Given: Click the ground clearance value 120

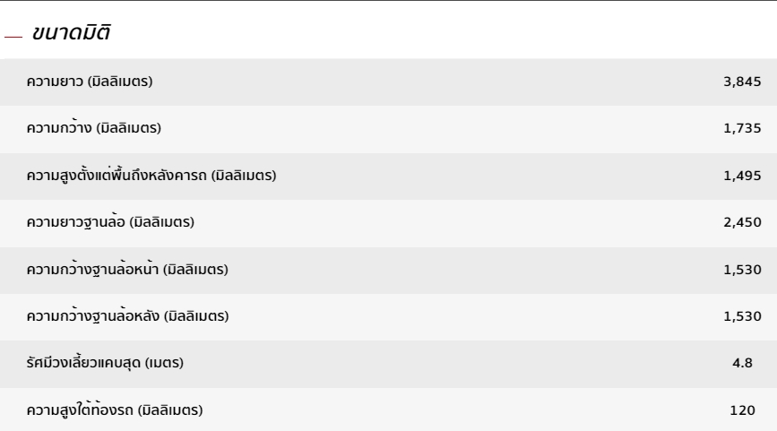Looking at the screenshot, I should pyautogui.click(x=743, y=411).
